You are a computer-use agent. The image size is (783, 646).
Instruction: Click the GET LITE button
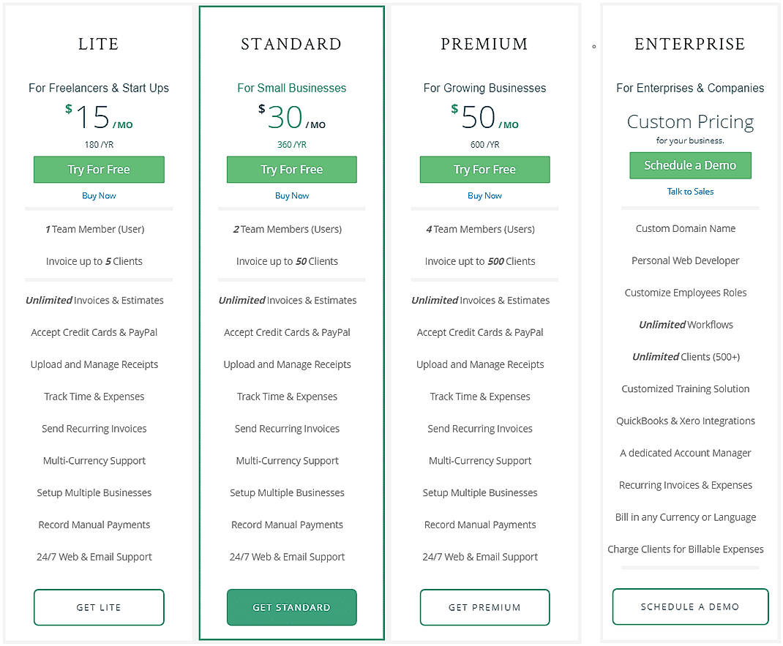[x=99, y=607]
